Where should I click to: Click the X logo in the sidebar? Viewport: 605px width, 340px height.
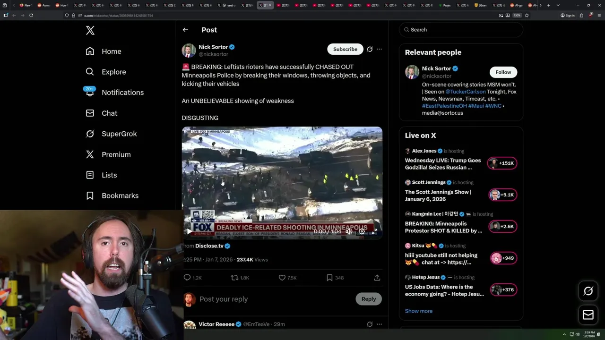point(90,31)
